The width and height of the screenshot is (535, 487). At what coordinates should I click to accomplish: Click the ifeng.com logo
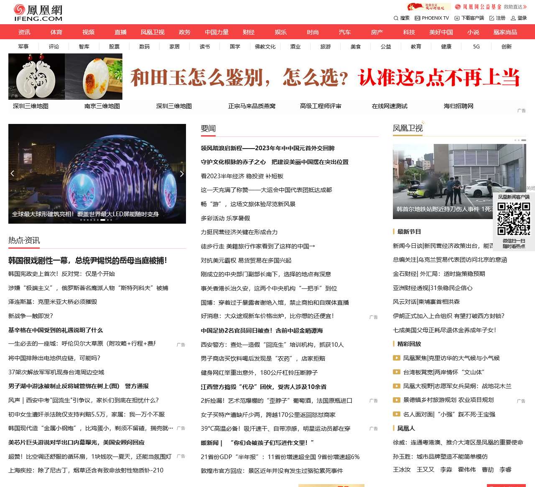38,13
